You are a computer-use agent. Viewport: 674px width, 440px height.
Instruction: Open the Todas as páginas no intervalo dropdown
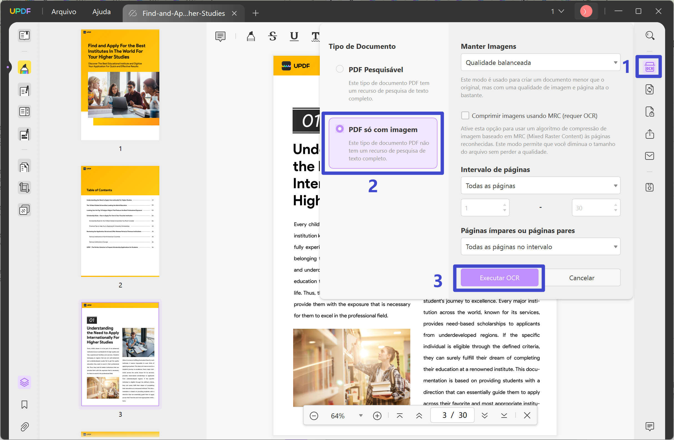(540, 246)
